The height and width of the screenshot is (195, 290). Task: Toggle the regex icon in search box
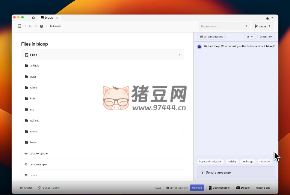pos(246,26)
